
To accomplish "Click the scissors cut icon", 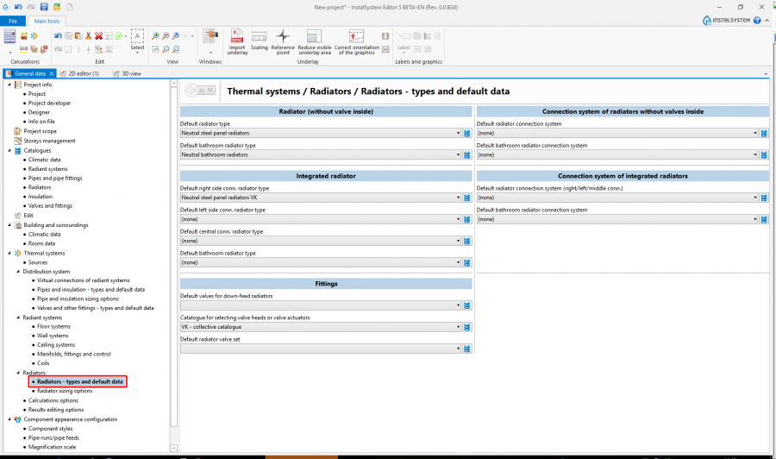I will [88, 36].
